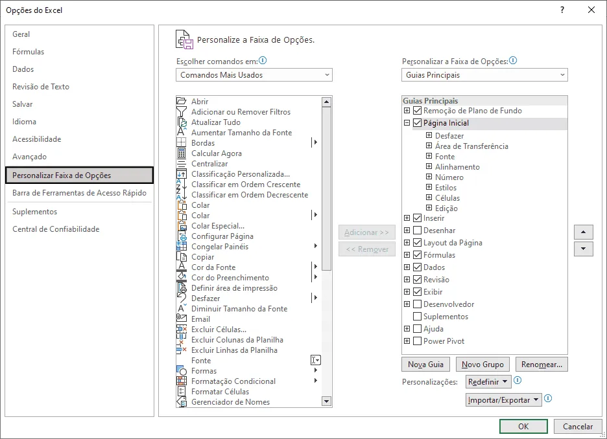The width and height of the screenshot is (607, 439).
Task: Choose the Formas shapes icon
Action: (182, 370)
